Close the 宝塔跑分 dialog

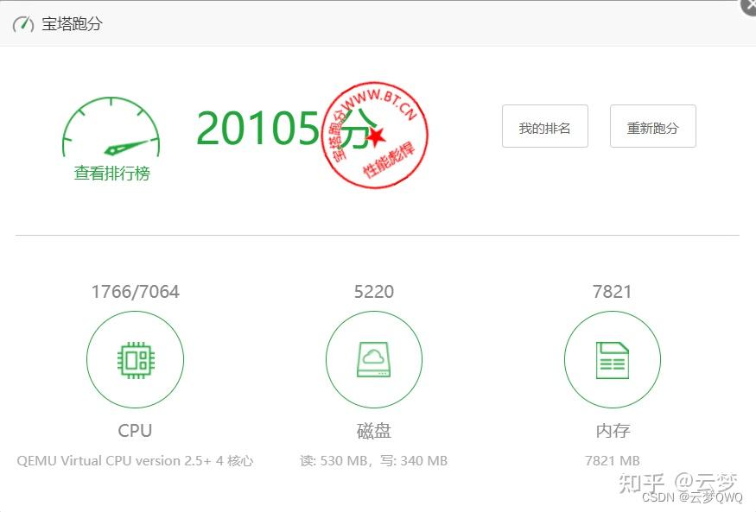tap(749, 6)
